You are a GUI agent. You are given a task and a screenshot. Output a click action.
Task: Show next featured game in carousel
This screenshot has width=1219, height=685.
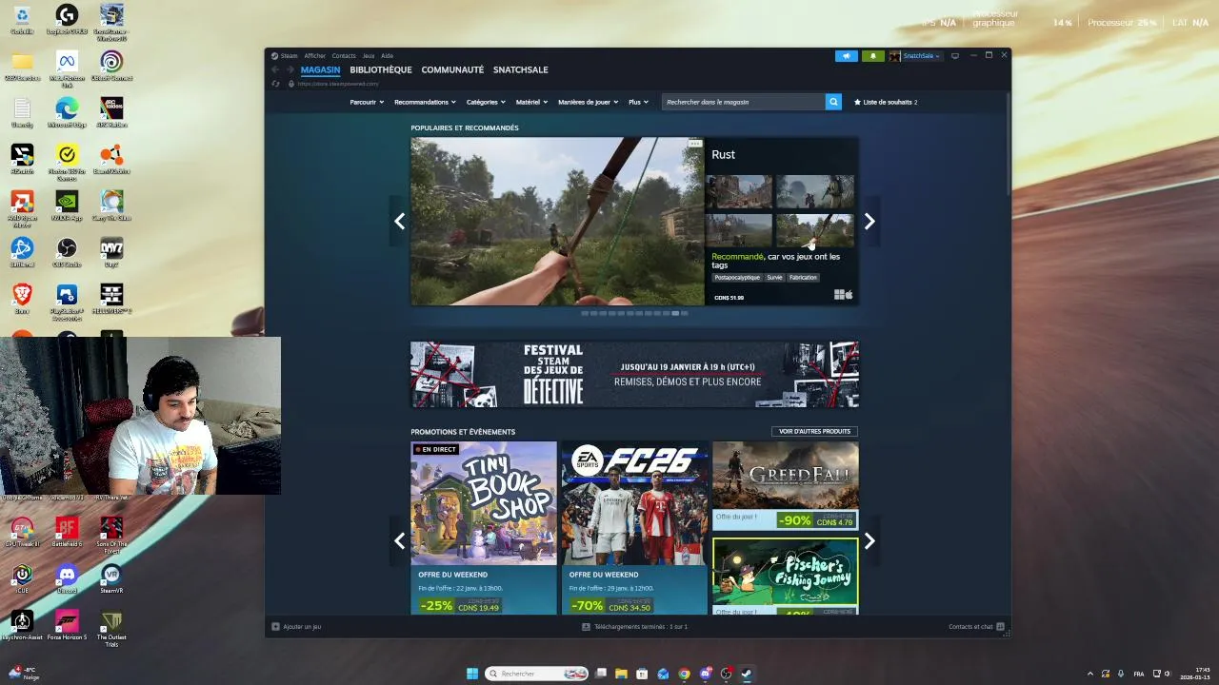[869, 222]
